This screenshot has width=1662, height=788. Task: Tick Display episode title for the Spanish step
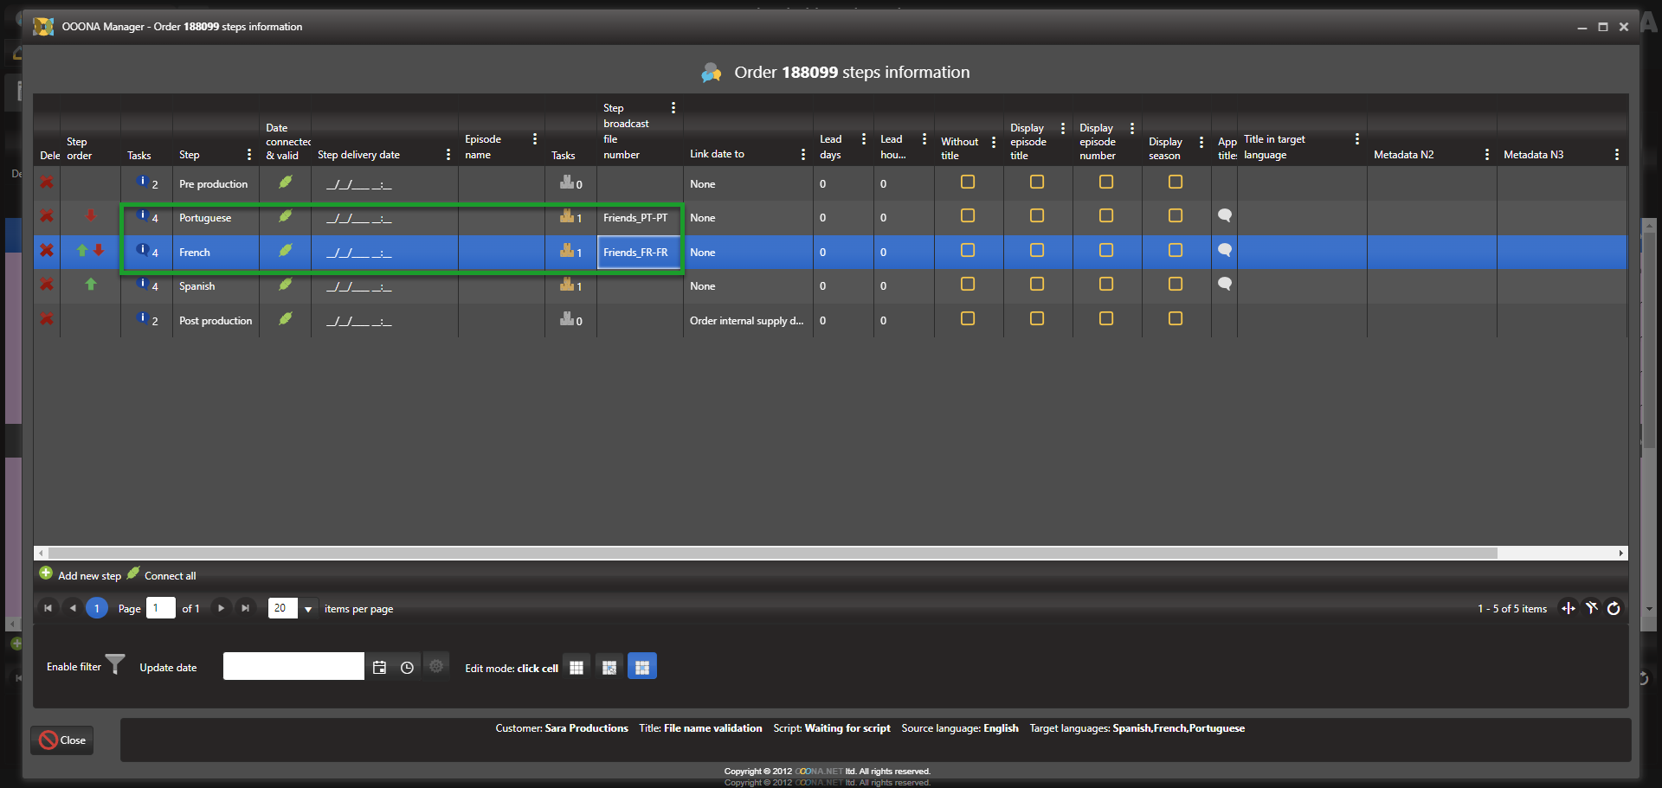pos(1036,285)
